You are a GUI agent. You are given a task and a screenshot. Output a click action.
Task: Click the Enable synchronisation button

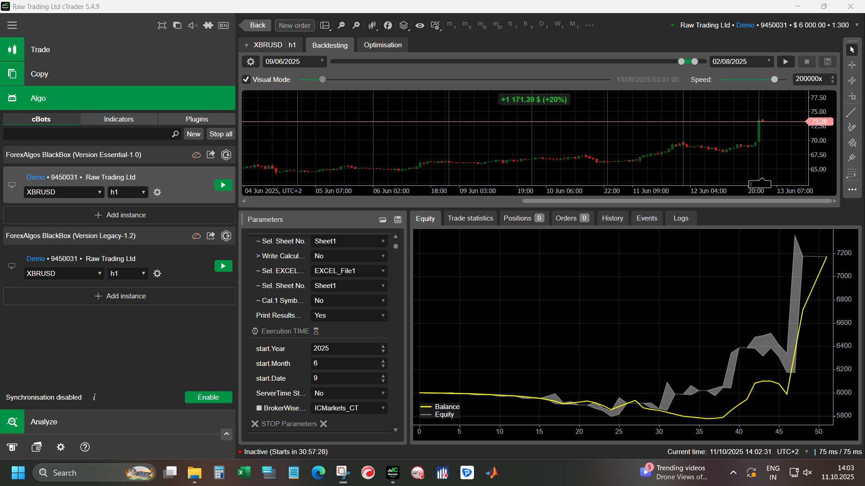(208, 397)
